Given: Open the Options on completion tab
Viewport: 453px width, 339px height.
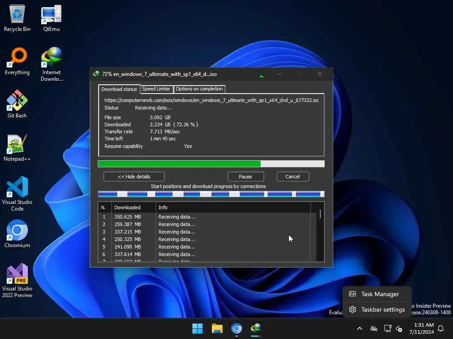Looking at the screenshot, I should point(200,89).
